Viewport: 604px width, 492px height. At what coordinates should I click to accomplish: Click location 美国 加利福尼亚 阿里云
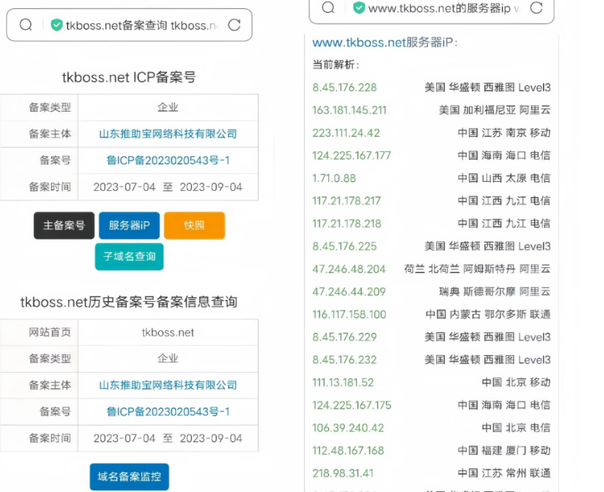tap(495, 110)
